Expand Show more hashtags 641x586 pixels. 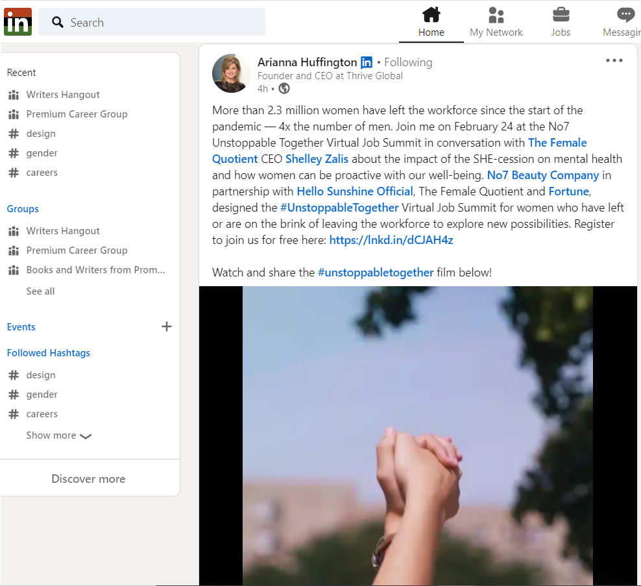pyautogui.click(x=59, y=435)
